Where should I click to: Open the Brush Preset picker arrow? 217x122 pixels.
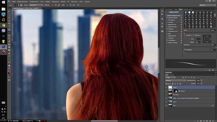pyautogui.click(x=18, y=5)
